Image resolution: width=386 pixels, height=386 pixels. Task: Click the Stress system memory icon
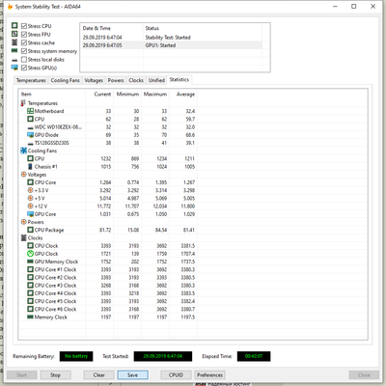pyautogui.click(x=14, y=51)
